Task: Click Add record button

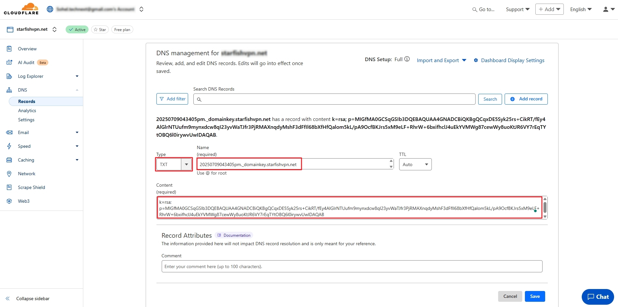Action: point(526,99)
